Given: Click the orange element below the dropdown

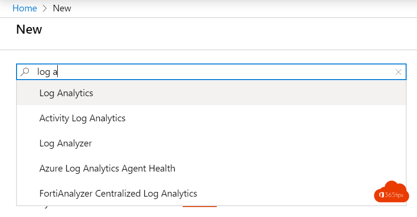Looking at the screenshot, I should click(199, 207).
